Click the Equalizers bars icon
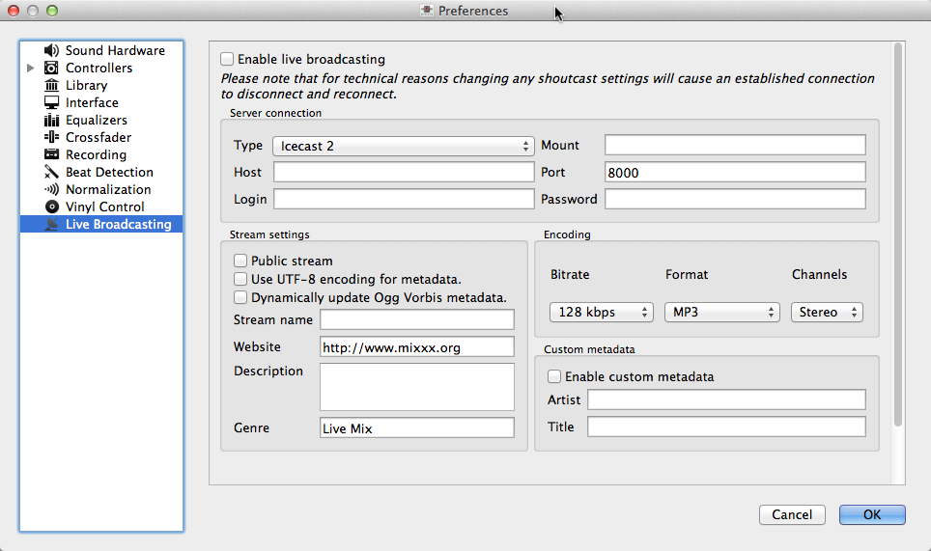The image size is (931, 551). coord(51,120)
